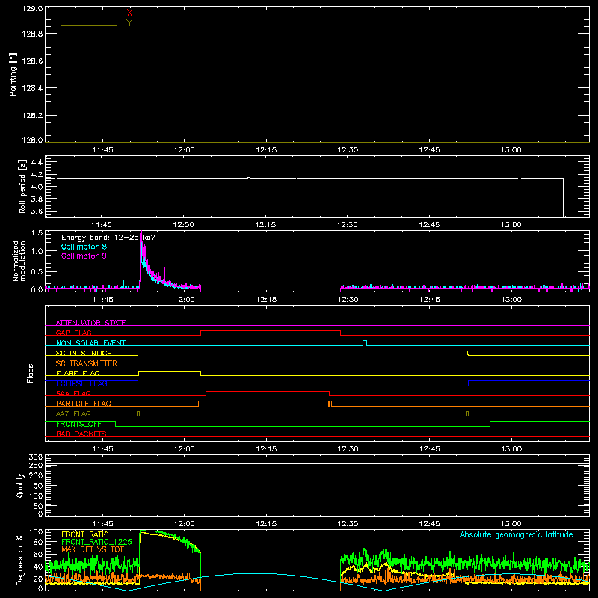The image size is (598, 598).
Task: Click the Quality axis title
Action: pyautogui.click(x=20, y=485)
